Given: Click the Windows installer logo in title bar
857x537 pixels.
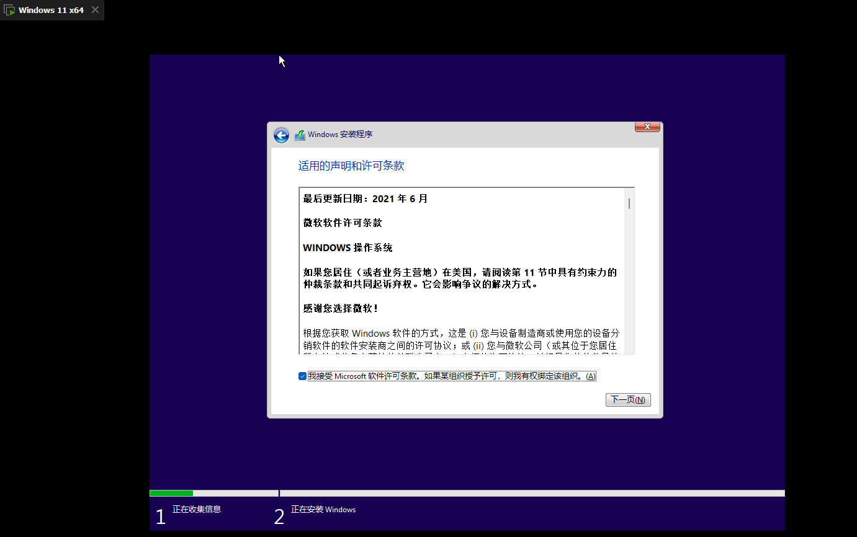Looking at the screenshot, I should 300,134.
